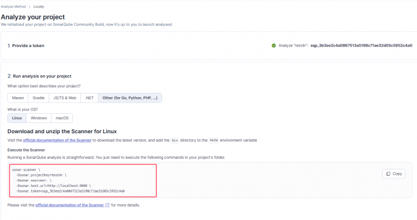Click Run analysis on your project heading
The height and width of the screenshot is (220, 417).
click(42, 76)
